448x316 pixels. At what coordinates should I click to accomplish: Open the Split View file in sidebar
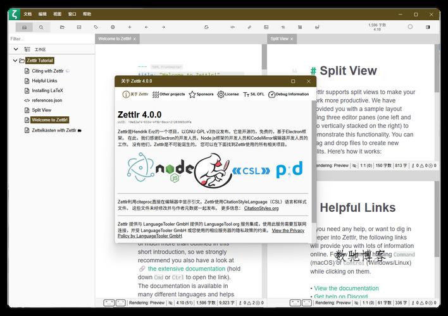click(x=41, y=110)
